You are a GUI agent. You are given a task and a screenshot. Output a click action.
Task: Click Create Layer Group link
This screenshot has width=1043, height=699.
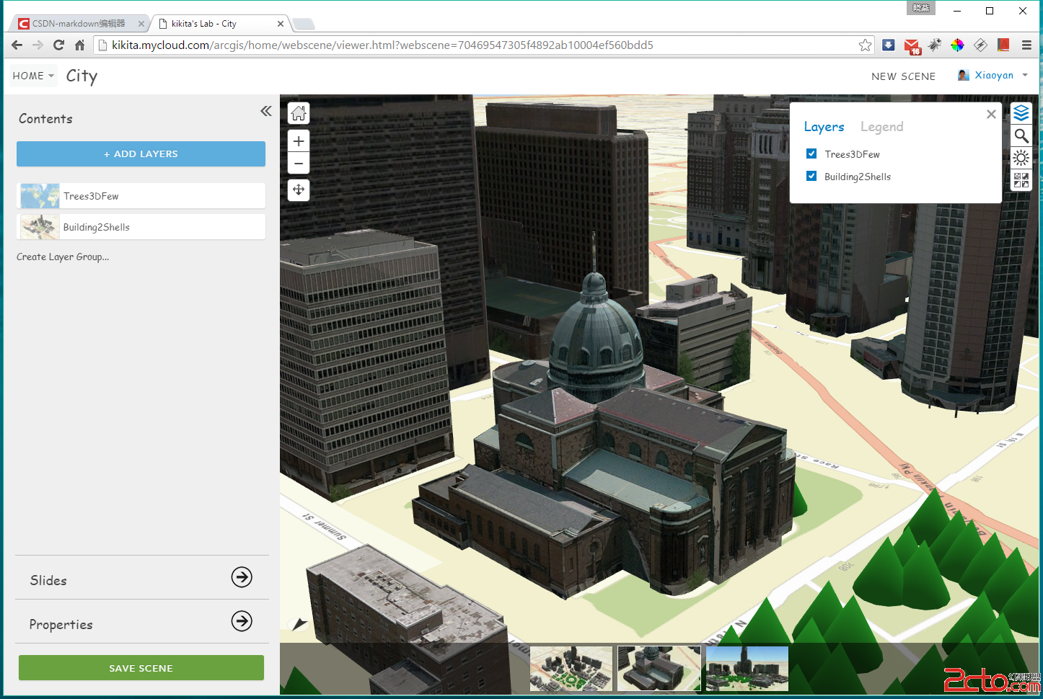[x=63, y=257]
